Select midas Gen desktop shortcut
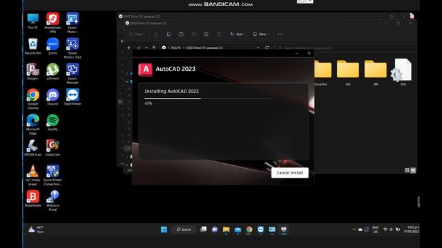Viewport: 442px width, 248px height. pos(52,148)
